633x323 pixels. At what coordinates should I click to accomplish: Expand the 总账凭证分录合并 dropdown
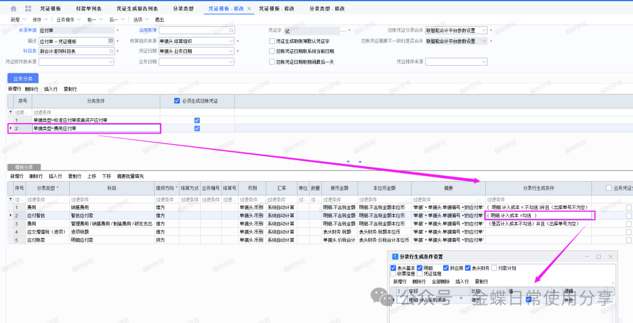[485, 30]
